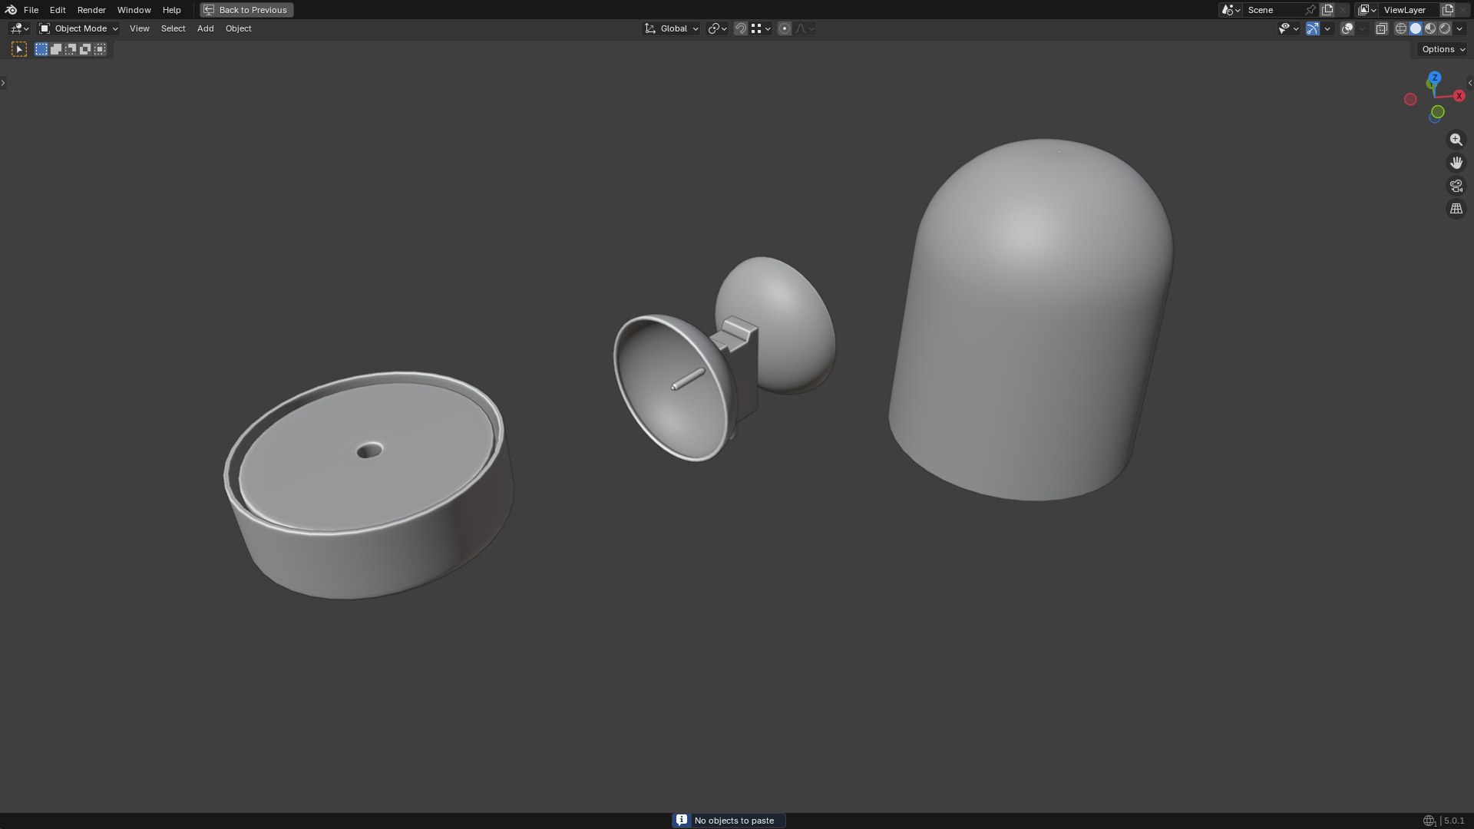
Task: Click the ViewLayer name field
Action: click(1410, 10)
